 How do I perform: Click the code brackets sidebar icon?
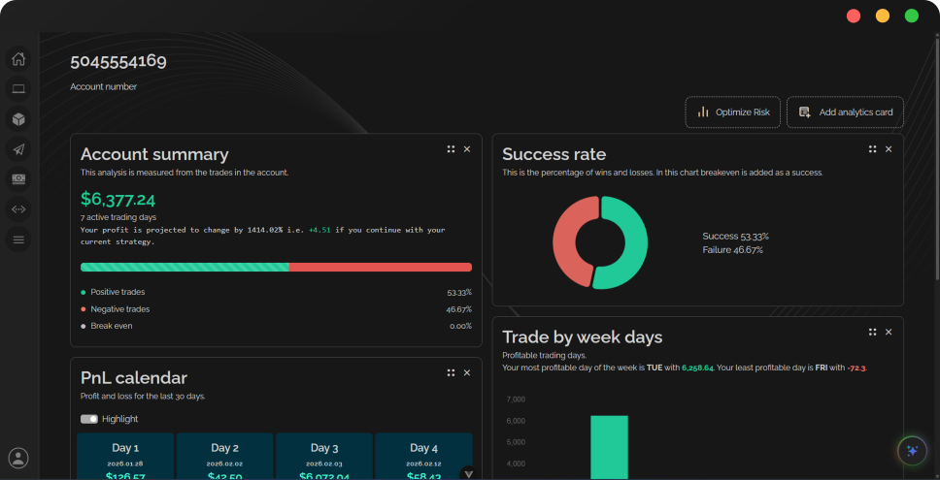18,209
